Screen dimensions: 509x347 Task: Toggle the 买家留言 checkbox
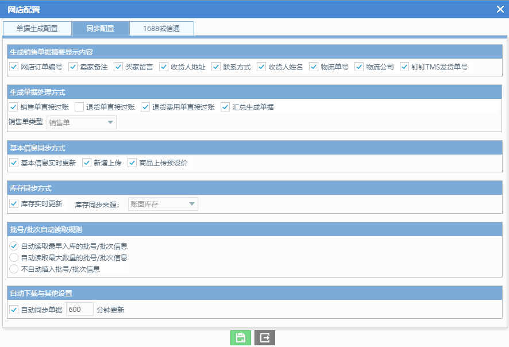(x=118, y=67)
